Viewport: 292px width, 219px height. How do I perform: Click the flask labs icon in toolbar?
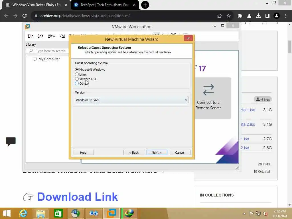(x=249, y=16)
